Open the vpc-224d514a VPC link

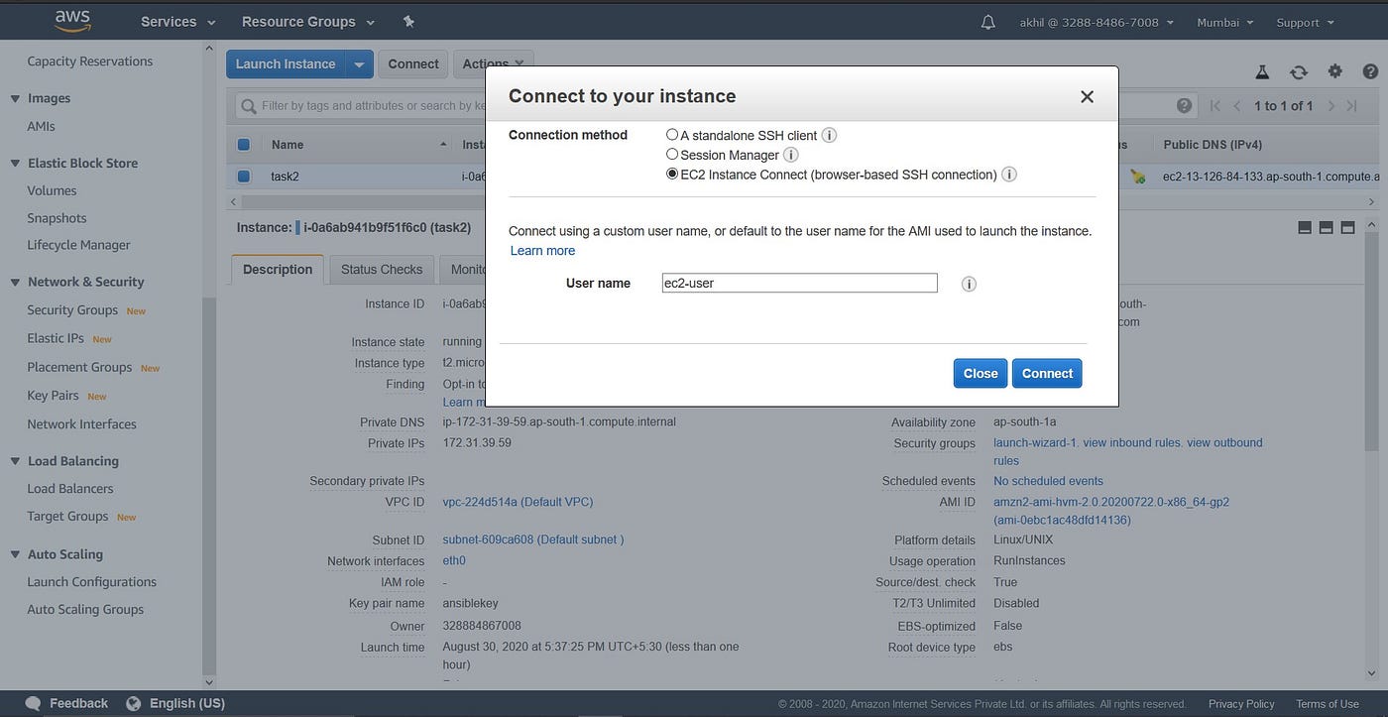(518, 502)
